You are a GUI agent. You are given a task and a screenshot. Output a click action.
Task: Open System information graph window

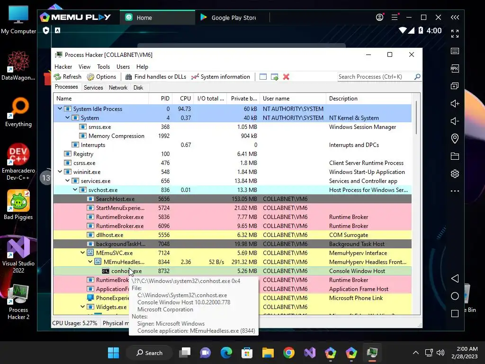(x=221, y=77)
